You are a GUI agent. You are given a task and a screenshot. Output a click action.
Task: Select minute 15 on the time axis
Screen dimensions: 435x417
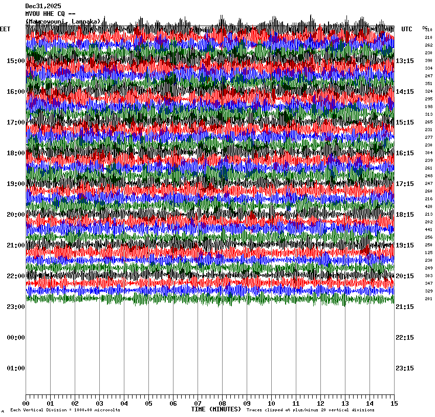click(394, 403)
